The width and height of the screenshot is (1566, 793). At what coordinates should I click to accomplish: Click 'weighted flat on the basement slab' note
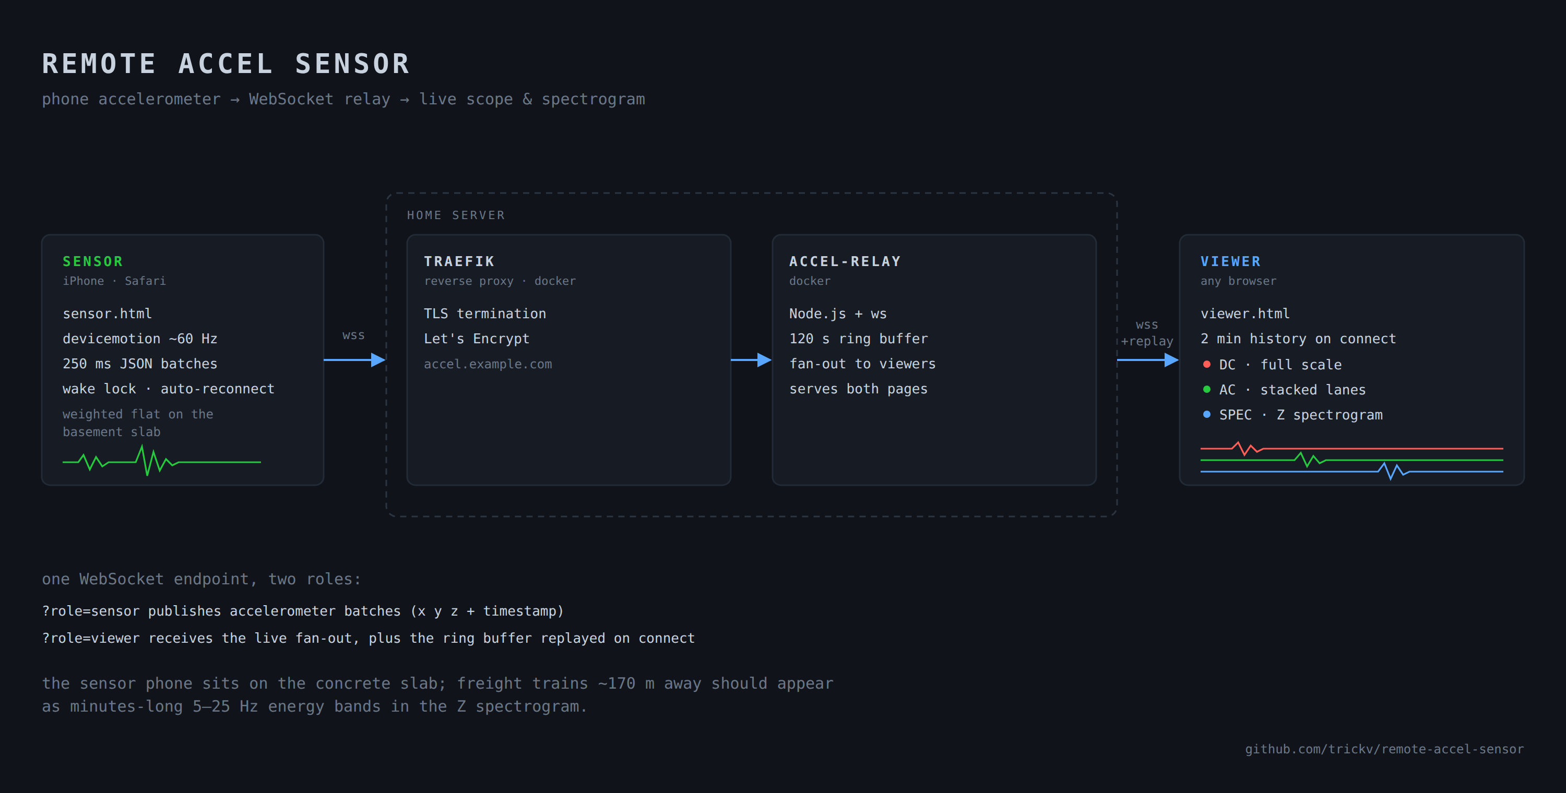point(138,423)
